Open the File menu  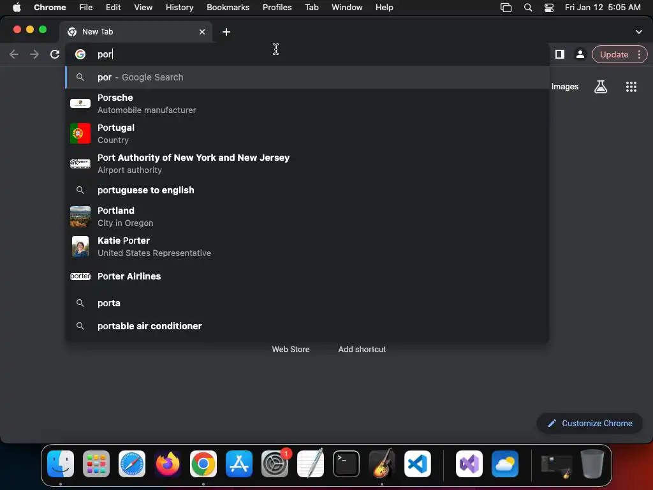pos(86,8)
